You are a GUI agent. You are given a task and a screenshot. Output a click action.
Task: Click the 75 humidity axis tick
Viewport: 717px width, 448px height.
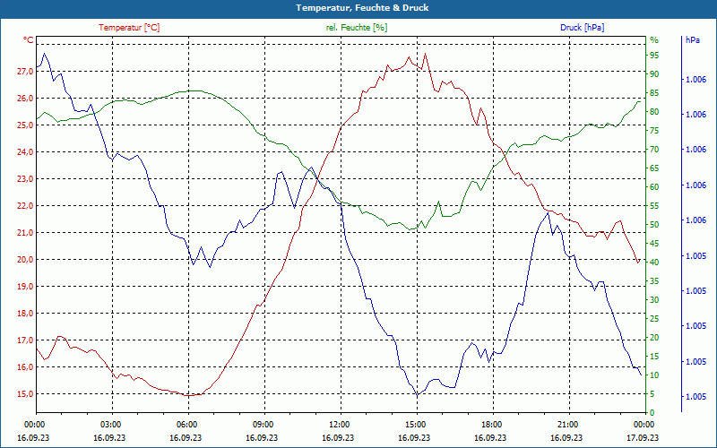[x=654, y=131]
